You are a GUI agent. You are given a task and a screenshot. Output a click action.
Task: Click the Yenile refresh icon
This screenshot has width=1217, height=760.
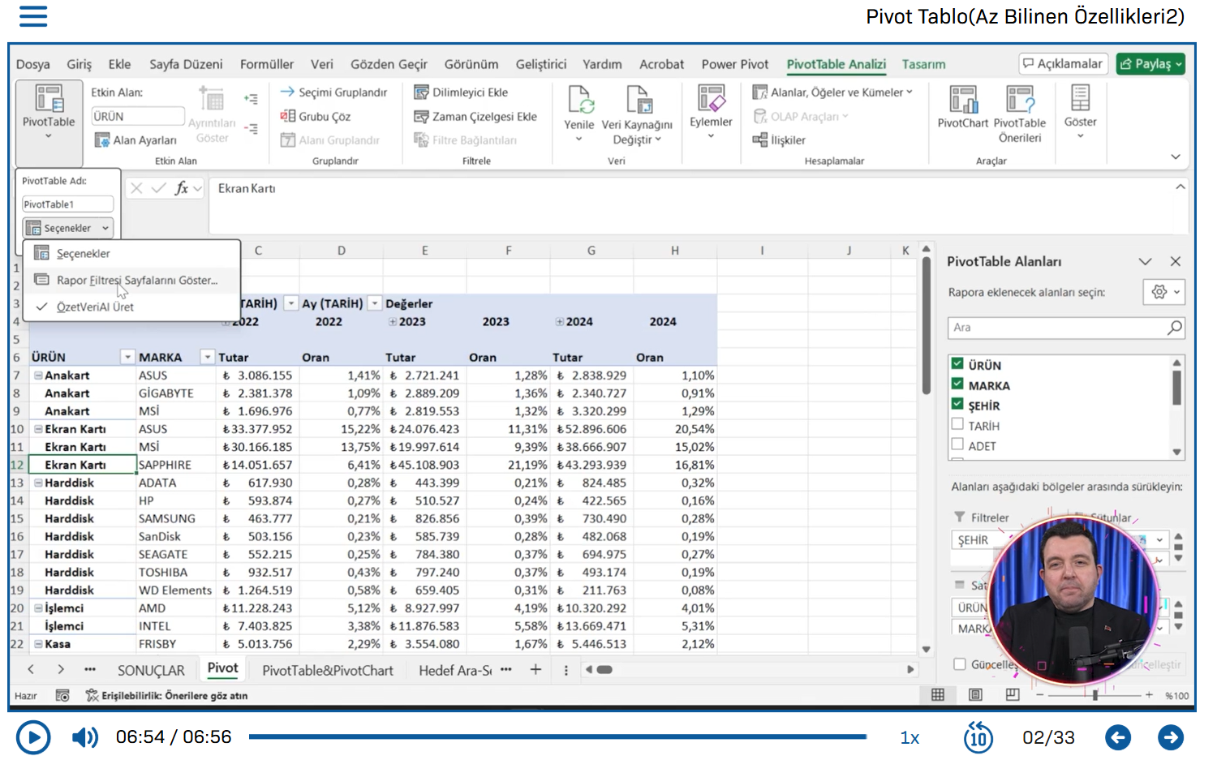coord(579,101)
